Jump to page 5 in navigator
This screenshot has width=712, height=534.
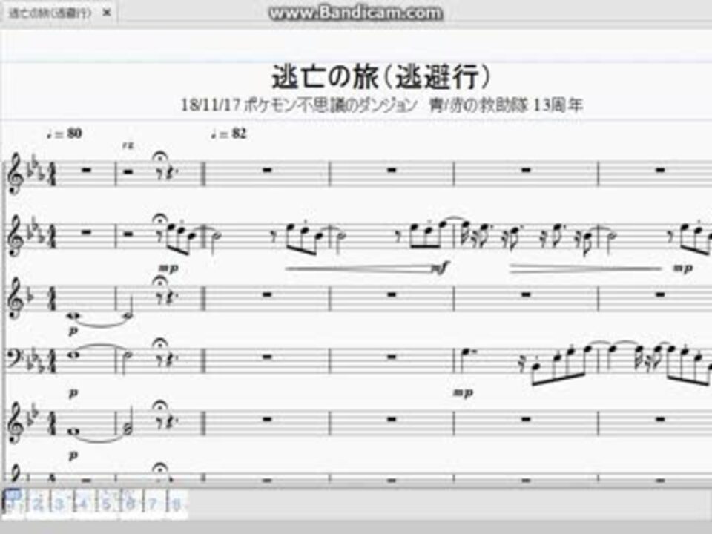pos(107,504)
